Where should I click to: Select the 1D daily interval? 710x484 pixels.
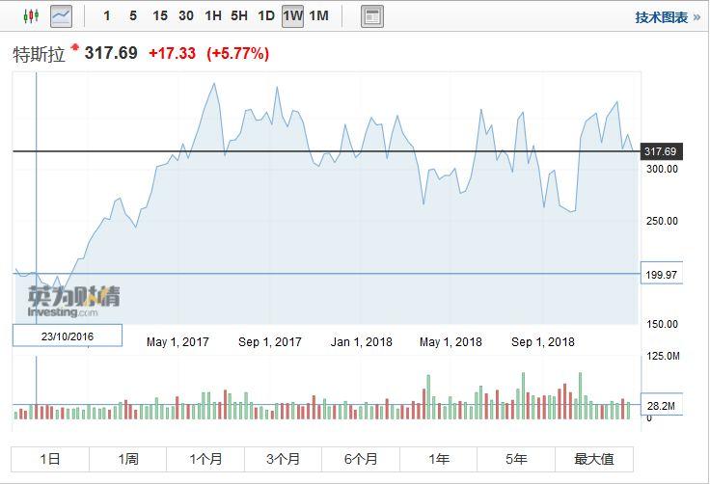(x=265, y=16)
